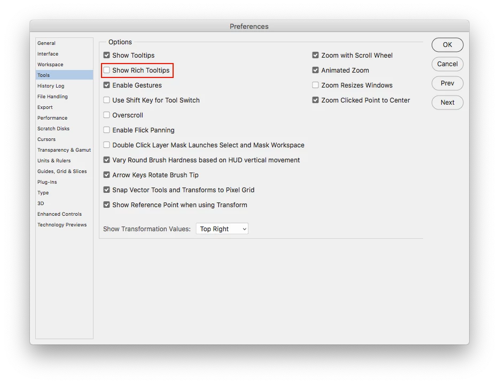Go to previous pane with Prev
Screen dimensions: 499x384
pyautogui.click(x=448, y=83)
